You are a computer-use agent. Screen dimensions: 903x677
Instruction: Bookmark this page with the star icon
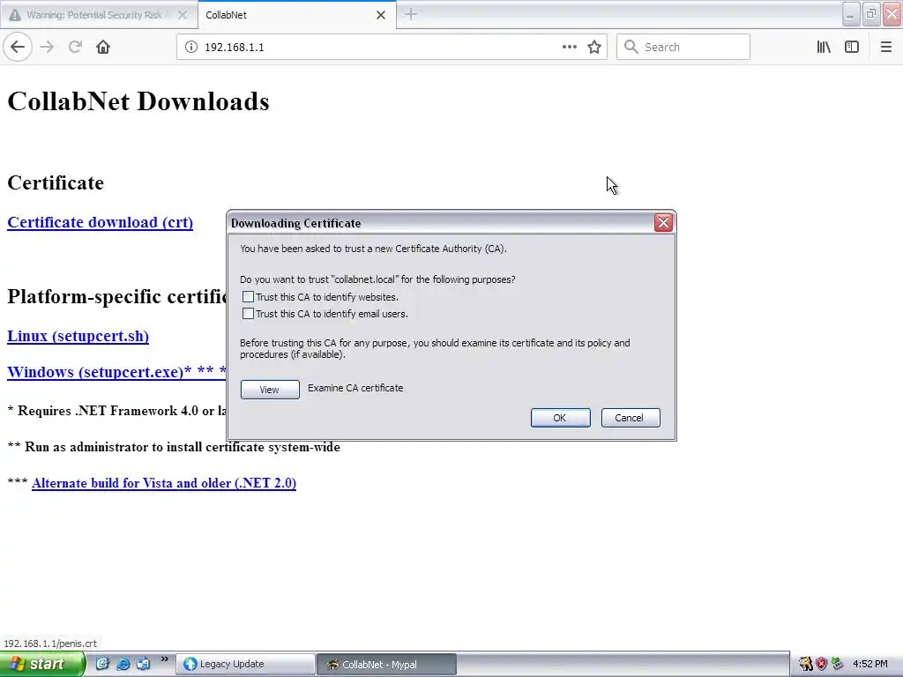pos(594,47)
